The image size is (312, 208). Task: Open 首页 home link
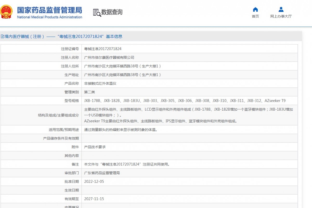(x=255, y=16)
